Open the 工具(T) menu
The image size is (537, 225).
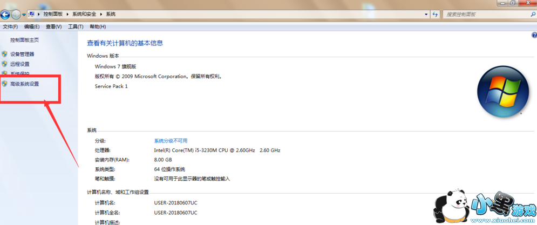pos(76,27)
